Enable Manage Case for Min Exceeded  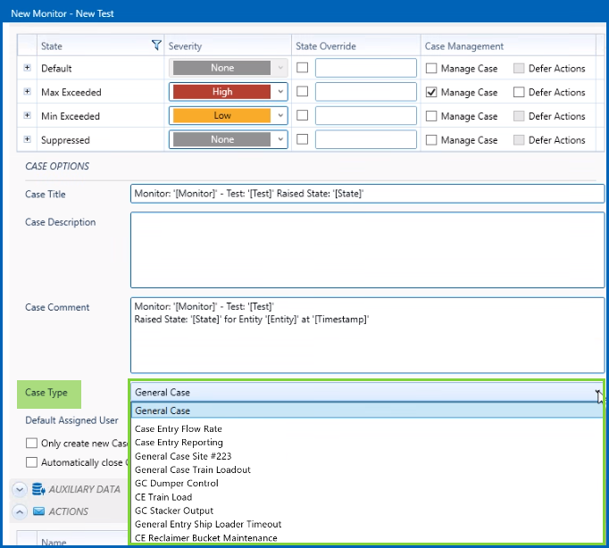(x=432, y=116)
